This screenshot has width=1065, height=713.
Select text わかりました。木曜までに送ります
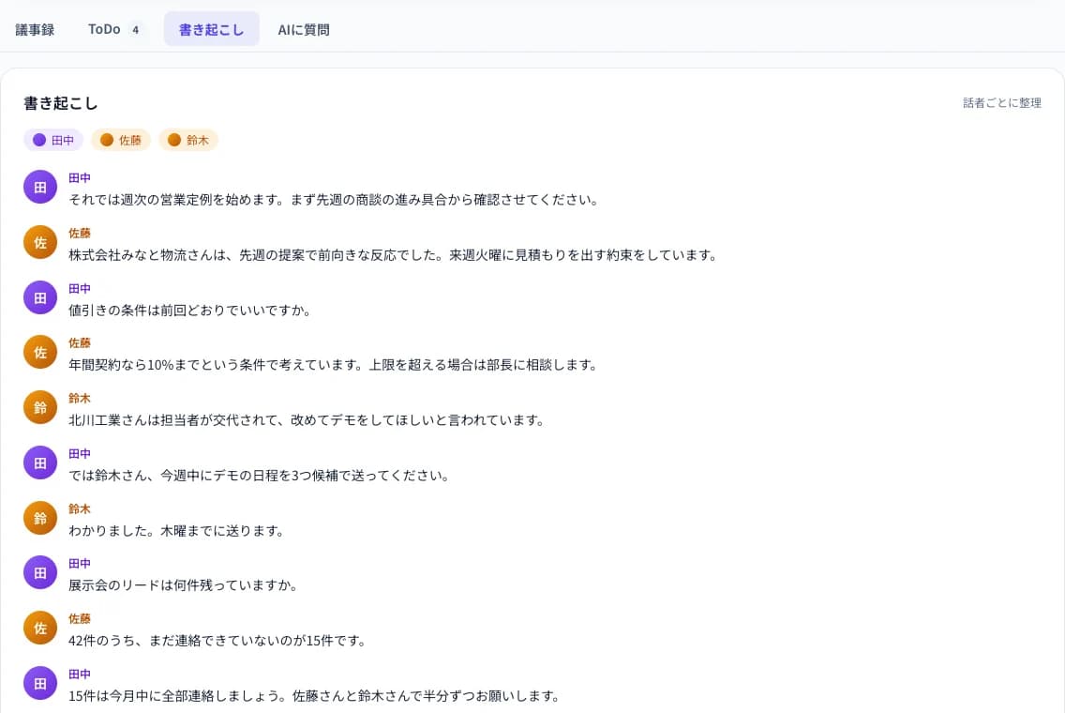pyautogui.click(x=176, y=531)
